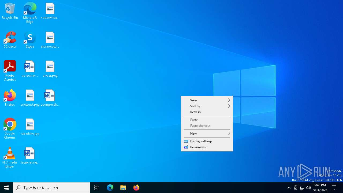Select the cnettrust.png file icon
The image size is (343, 193).
(x=30, y=98)
